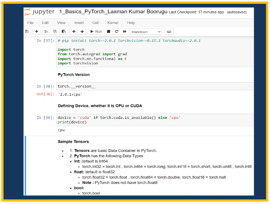
Task: Click the Out[38] output prompt
Action: coord(46,94)
